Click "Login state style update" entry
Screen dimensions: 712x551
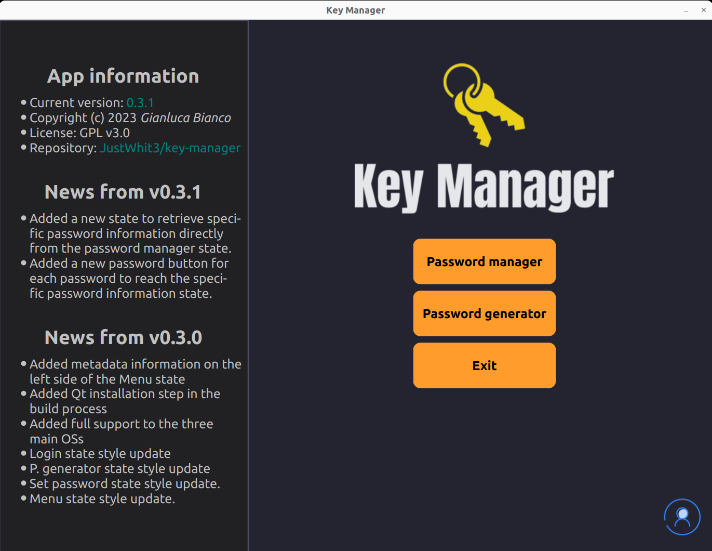point(100,454)
